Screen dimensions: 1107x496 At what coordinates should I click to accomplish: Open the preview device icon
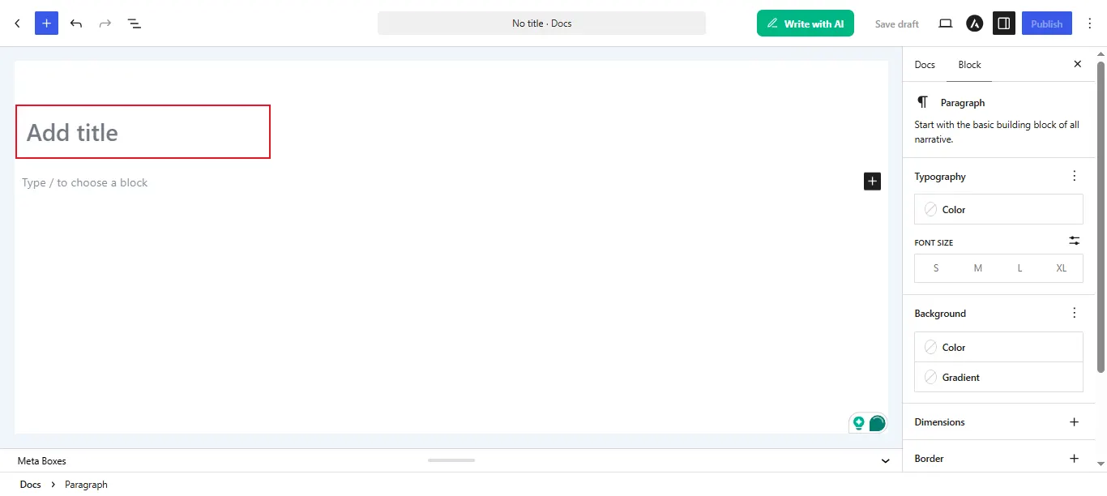(945, 24)
